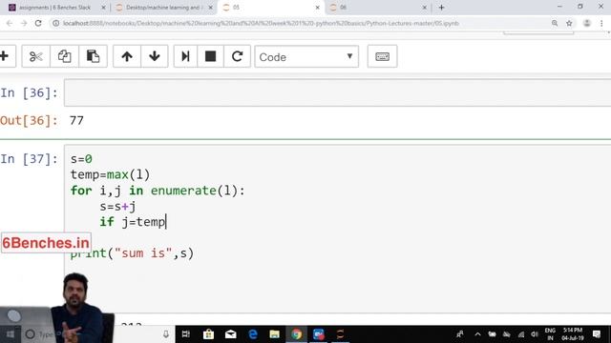The image size is (611, 343).
Task: Open Task View on the taskbar
Action: (x=186, y=334)
